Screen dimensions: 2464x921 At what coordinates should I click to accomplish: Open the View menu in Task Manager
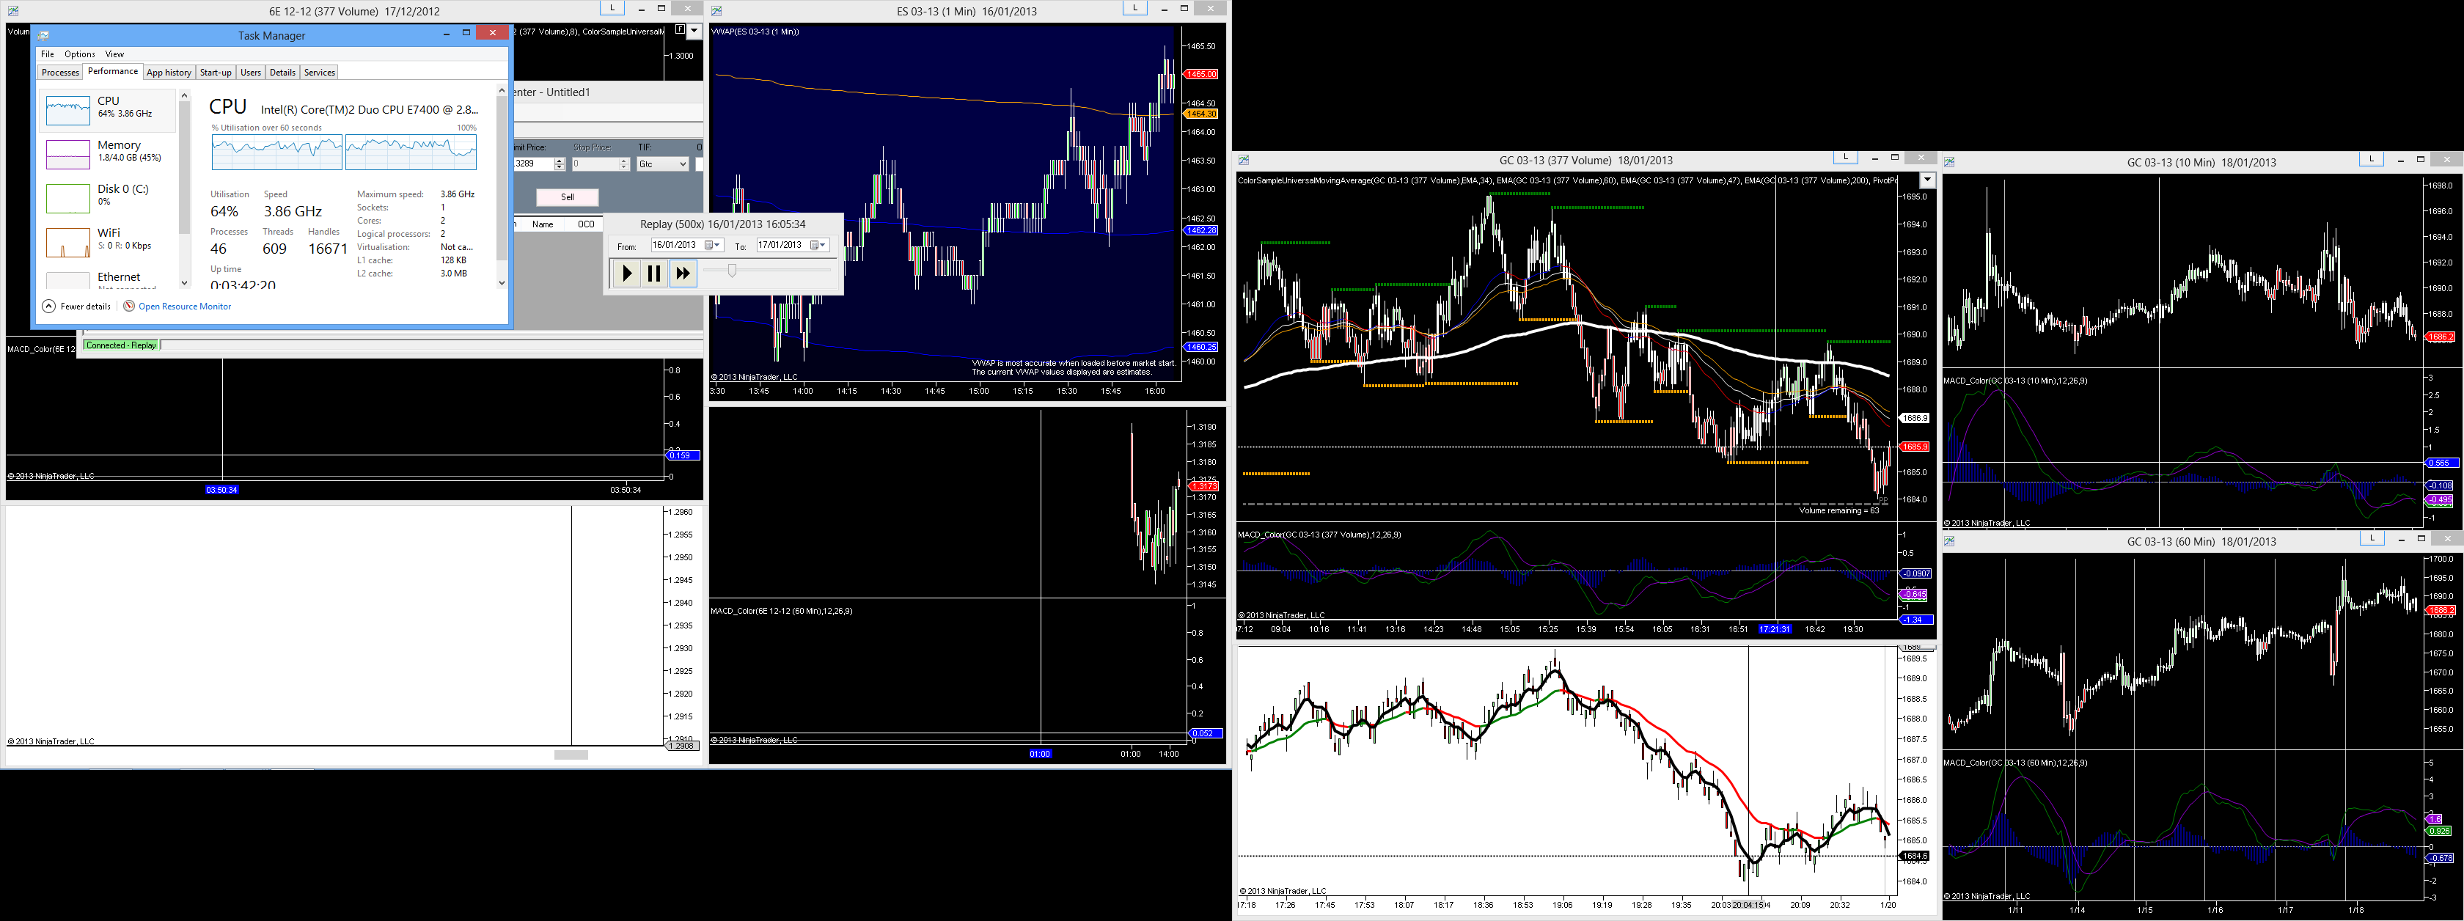(x=115, y=54)
